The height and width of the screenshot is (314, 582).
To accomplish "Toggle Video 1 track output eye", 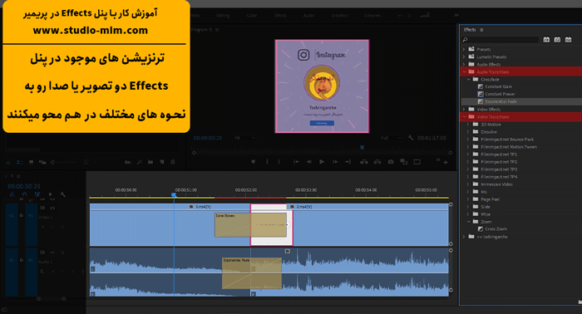I will pyautogui.click(x=52, y=209).
